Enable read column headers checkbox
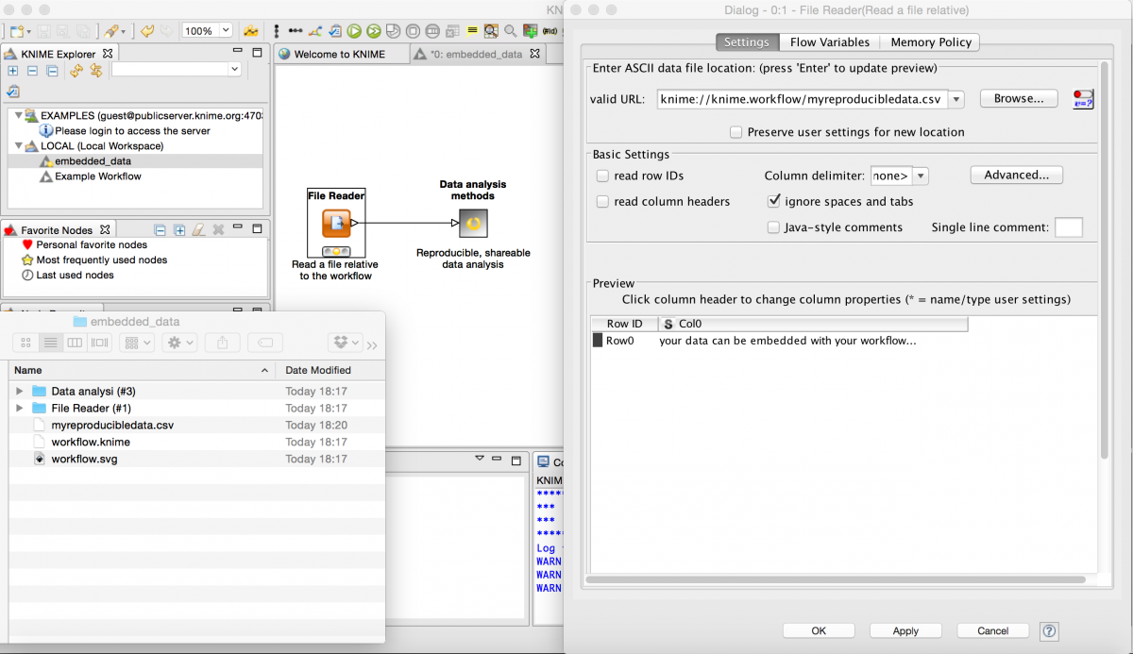This screenshot has width=1133, height=654. (602, 201)
